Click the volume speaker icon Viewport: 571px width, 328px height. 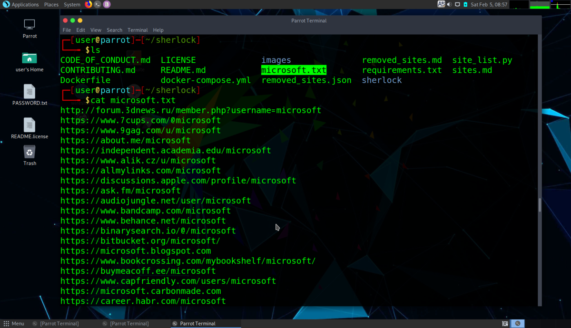pyautogui.click(x=449, y=4)
